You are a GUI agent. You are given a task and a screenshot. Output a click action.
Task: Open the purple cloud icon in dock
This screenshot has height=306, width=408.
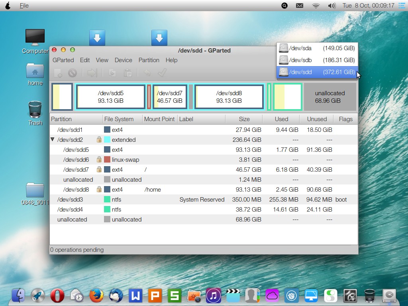tap(272, 296)
